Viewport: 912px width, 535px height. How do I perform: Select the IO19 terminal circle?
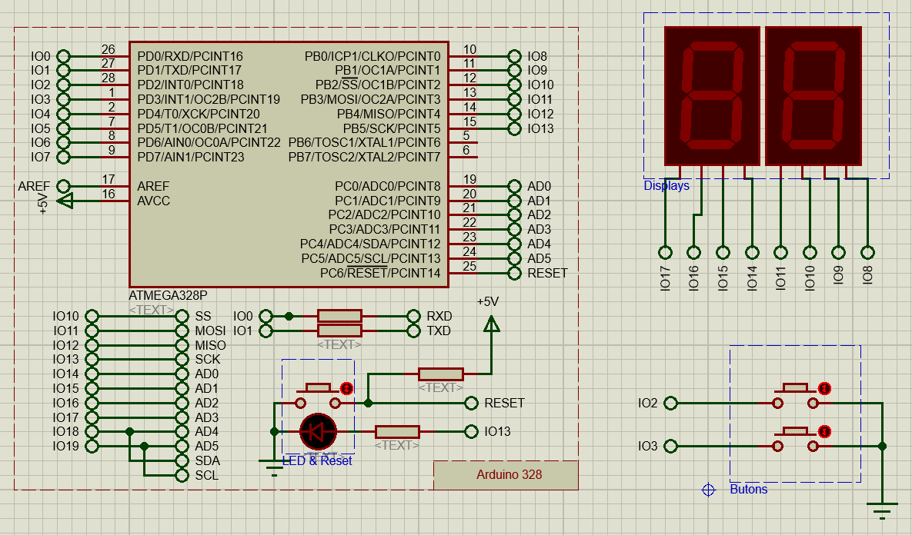coord(92,446)
